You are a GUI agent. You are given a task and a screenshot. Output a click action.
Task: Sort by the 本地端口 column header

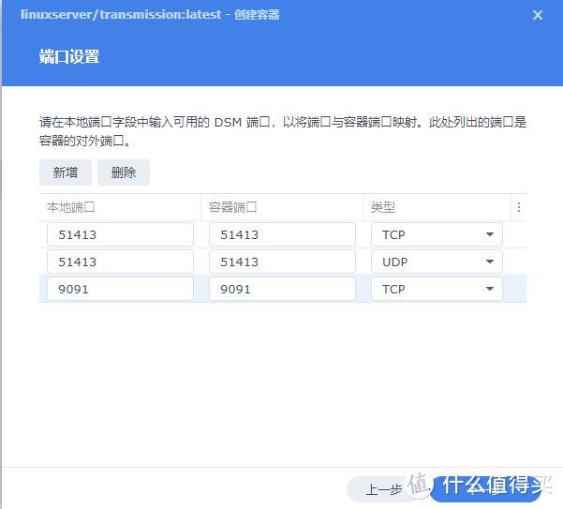pyautogui.click(x=119, y=207)
